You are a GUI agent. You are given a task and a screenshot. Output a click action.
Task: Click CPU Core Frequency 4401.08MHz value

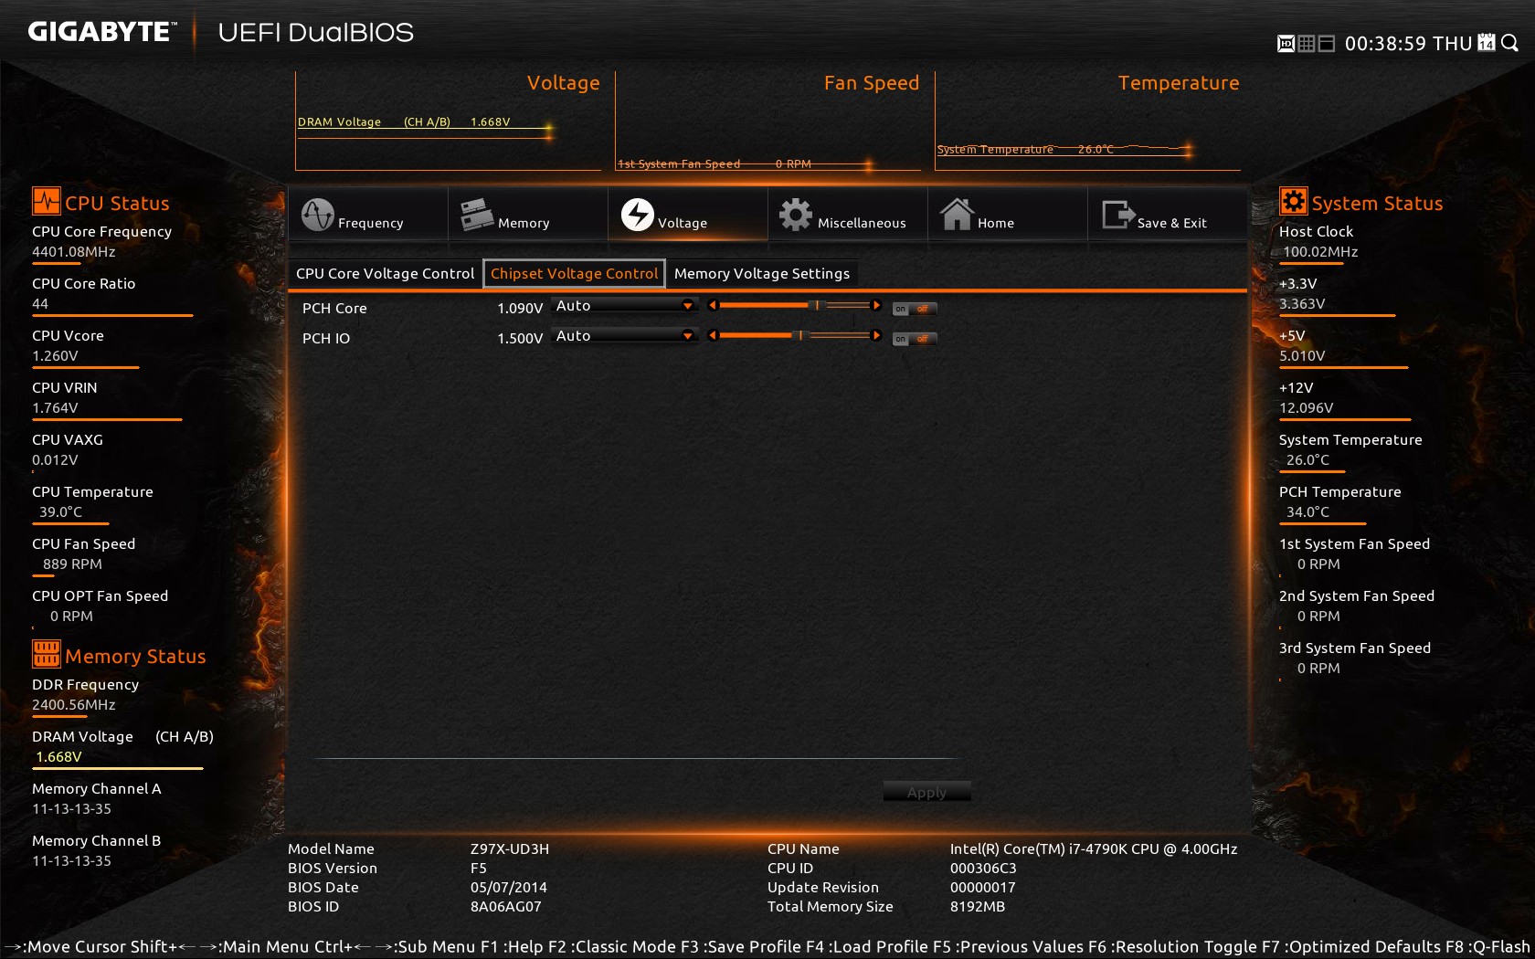point(74,251)
